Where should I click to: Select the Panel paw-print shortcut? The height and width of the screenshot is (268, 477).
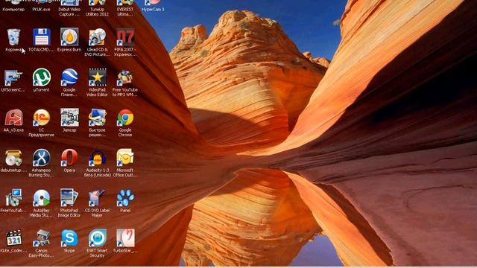pos(125,198)
